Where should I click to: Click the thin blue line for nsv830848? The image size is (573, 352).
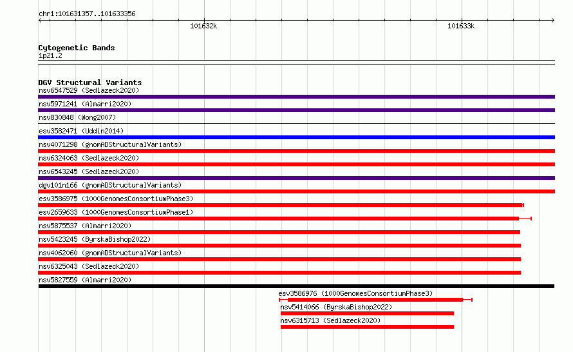(x=296, y=124)
